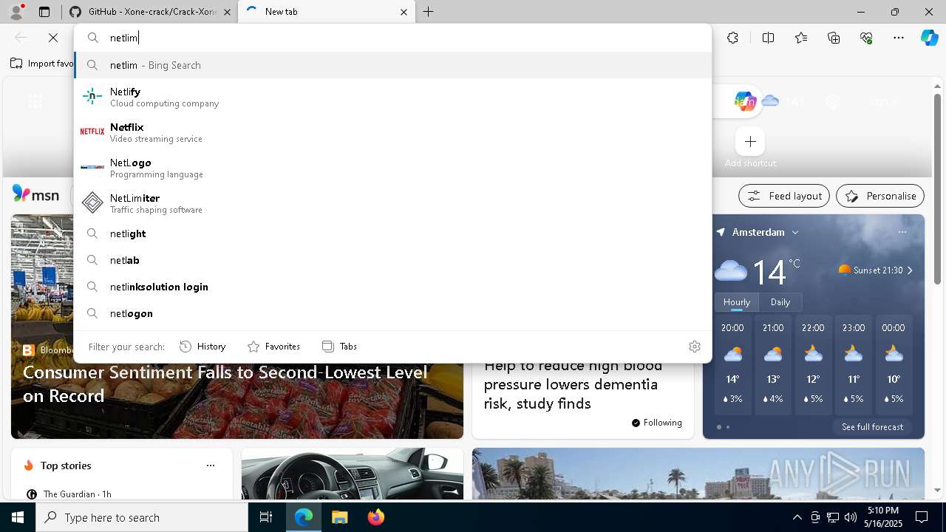Open the notification center icon

click(x=922, y=517)
